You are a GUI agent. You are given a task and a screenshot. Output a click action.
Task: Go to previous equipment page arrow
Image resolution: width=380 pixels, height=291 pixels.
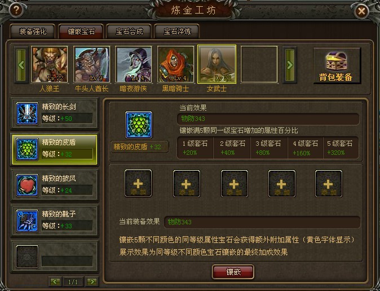tap(55, 281)
